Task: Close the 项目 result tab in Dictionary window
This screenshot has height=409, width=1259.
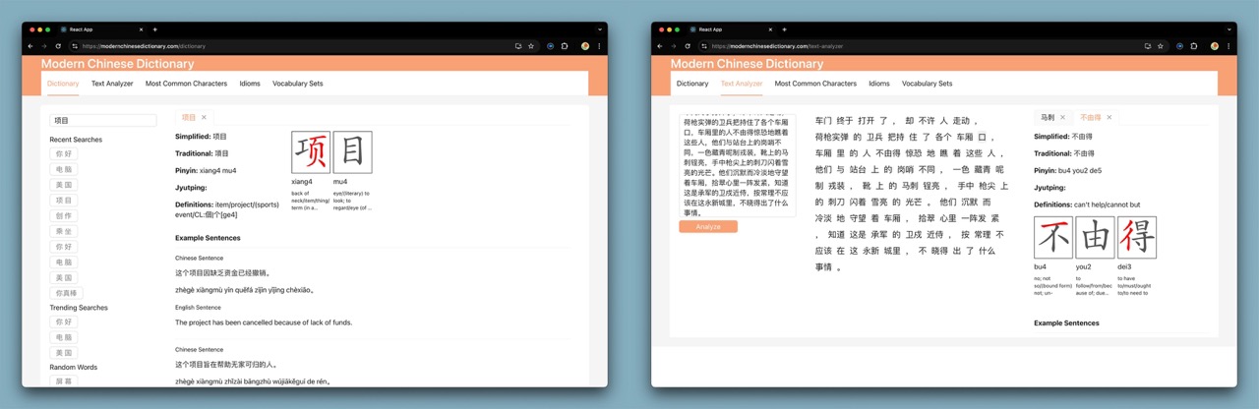Action: [204, 117]
